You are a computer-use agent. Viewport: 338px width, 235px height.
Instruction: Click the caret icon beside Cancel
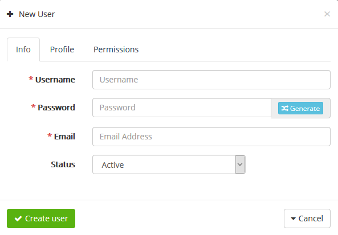tap(293, 218)
